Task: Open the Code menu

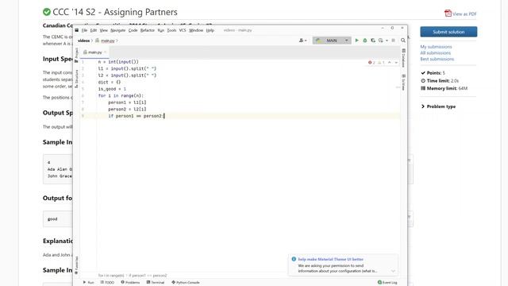Action: pos(133,30)
